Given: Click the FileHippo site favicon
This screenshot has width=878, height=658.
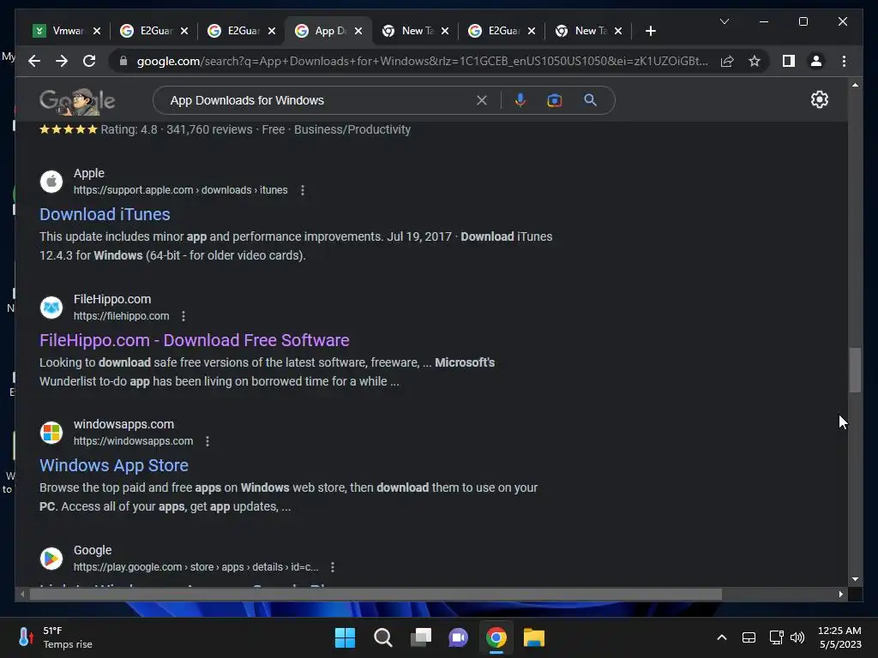Looking at the screenshot, I should point(51,308).
